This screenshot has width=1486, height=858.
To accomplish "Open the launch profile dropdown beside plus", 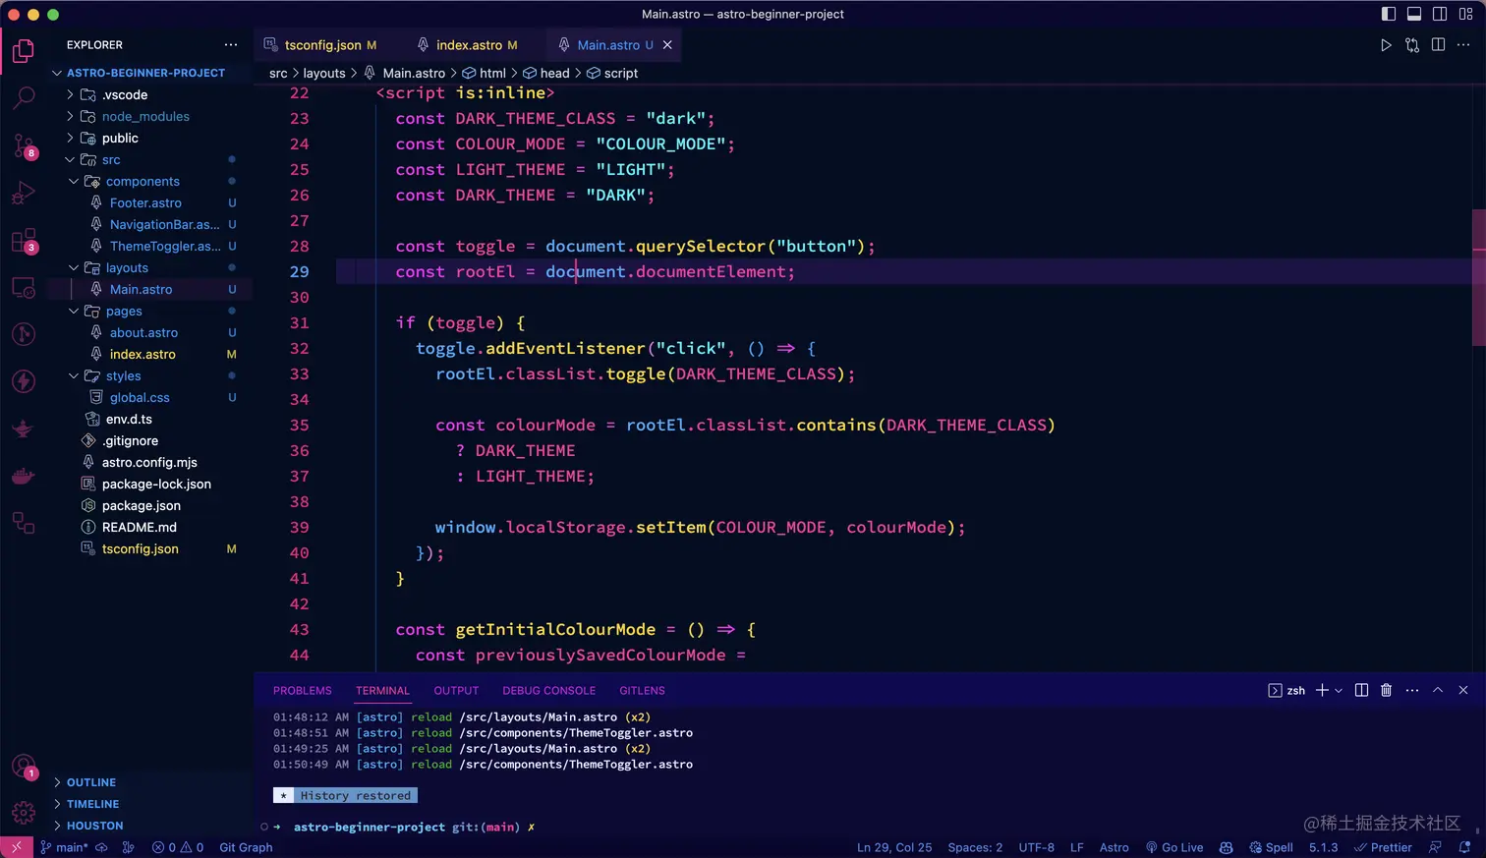I will point(1339,690).
